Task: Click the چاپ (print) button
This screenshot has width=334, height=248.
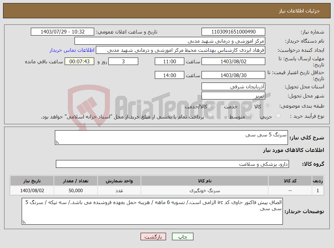Action: point(183,236)
